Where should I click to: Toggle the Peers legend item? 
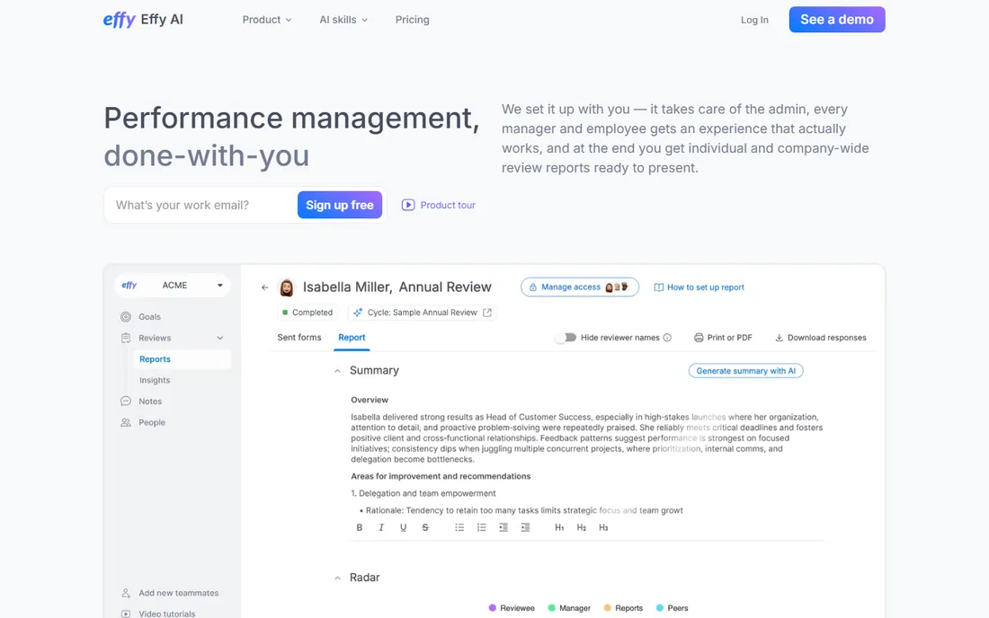click(672, 608)
